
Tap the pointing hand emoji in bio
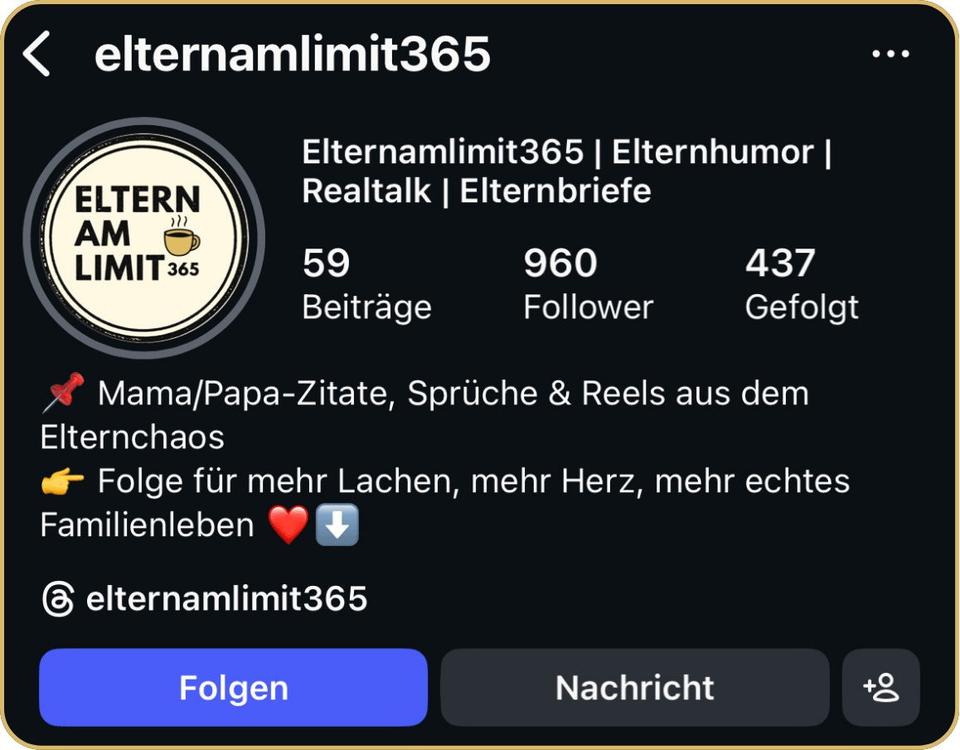[62, 481]
